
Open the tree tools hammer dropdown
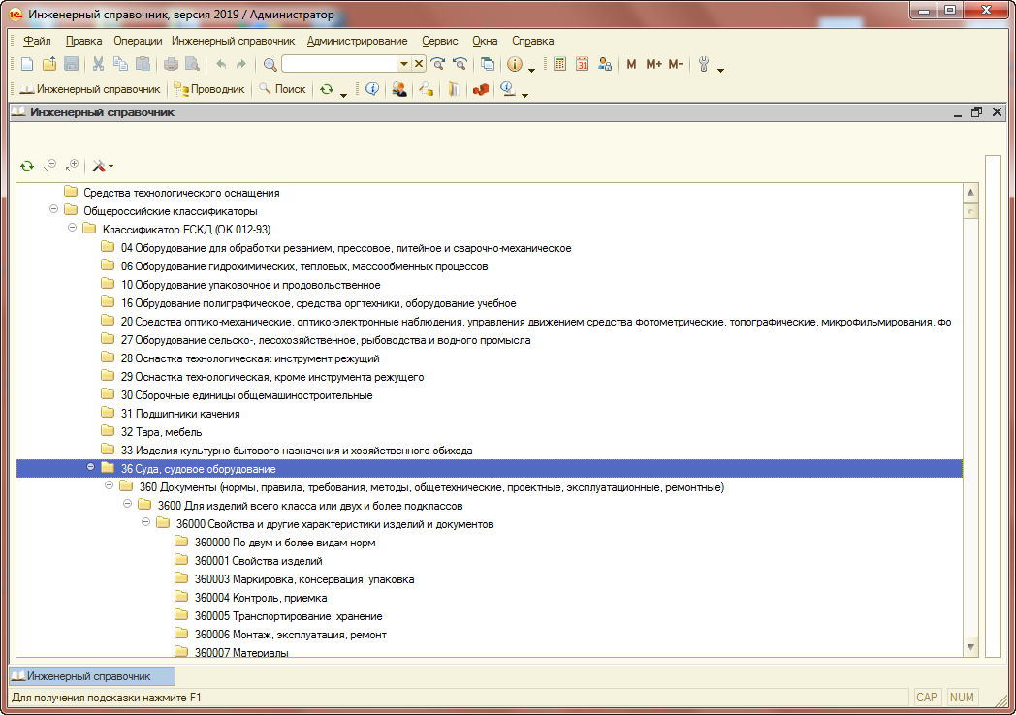[104, 166]
